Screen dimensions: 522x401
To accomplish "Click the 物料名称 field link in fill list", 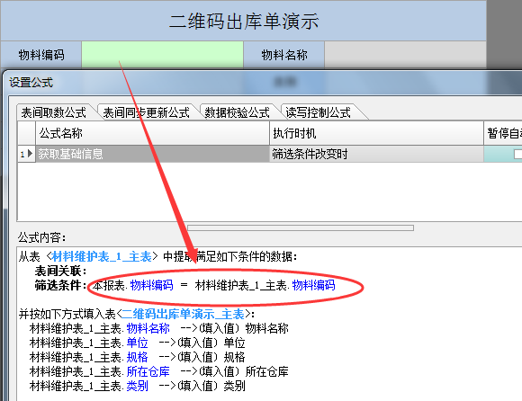I will coord(148,328).
